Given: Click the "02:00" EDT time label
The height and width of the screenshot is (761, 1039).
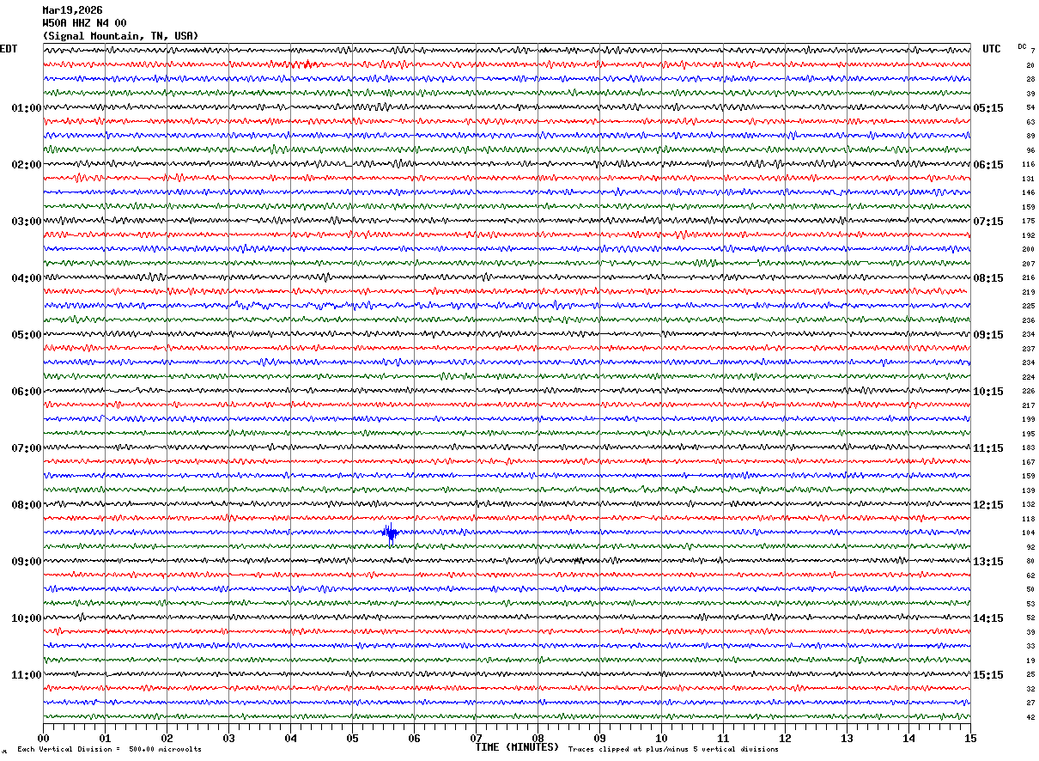Looking at the screenshot, I should 27,165.
